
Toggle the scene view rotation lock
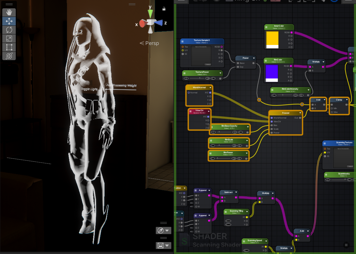pyautogui.click(x=164, y=9)
